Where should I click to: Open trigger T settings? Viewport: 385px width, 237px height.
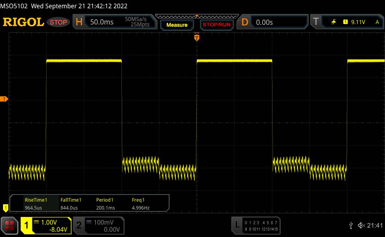click(316, 21)
